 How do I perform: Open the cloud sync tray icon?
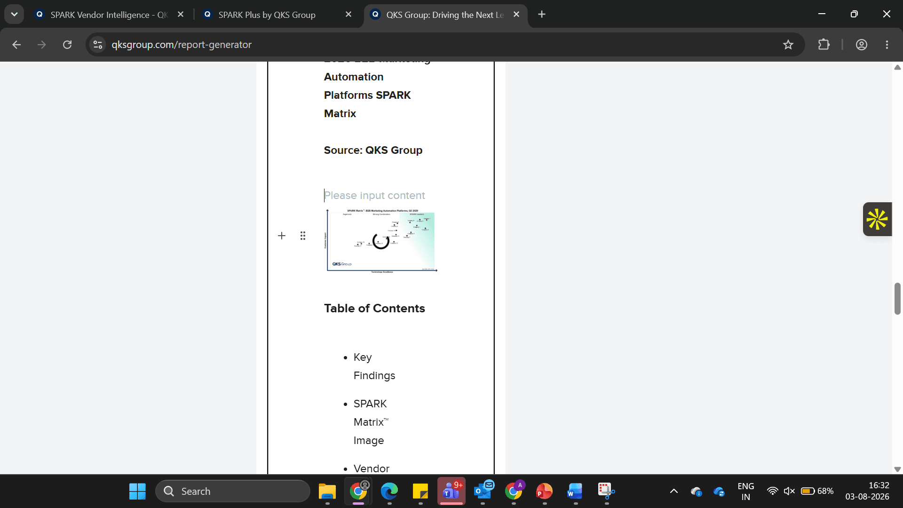(x=719, y=492)
